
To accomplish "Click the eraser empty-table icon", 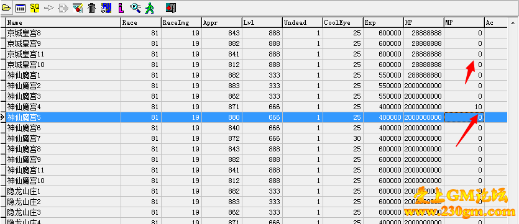I will tap(78, 8).
